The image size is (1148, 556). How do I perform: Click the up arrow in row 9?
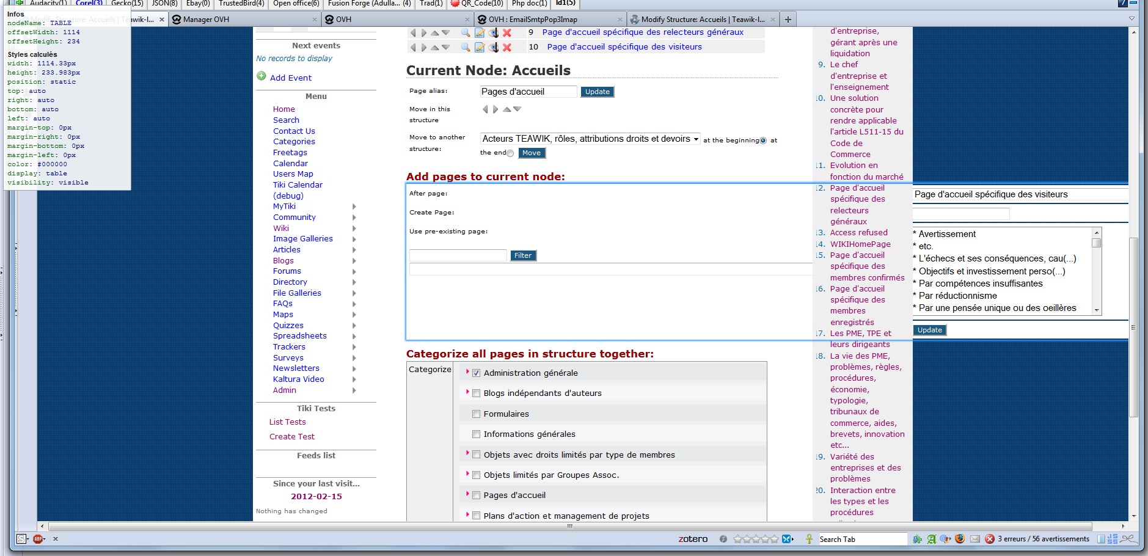pos(435,32)
